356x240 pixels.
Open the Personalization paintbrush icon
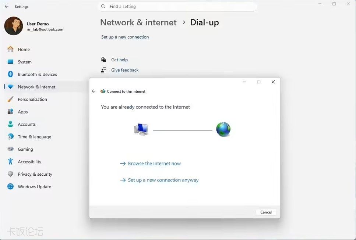tap(10, 99)
